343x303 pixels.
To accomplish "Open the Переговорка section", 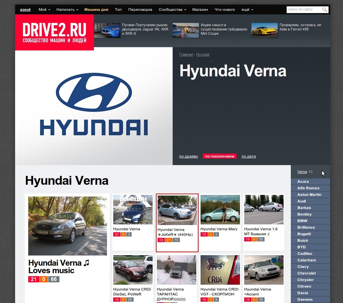I will (x=140, y=9).
